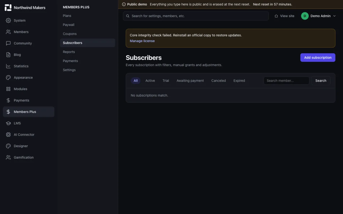The image size is (343, 214).
Task: Filter subscriptions by Active
Action: (x=150, y=81)
